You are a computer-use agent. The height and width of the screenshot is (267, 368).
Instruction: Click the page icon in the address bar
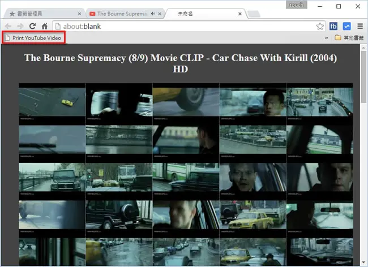(58, 26)
